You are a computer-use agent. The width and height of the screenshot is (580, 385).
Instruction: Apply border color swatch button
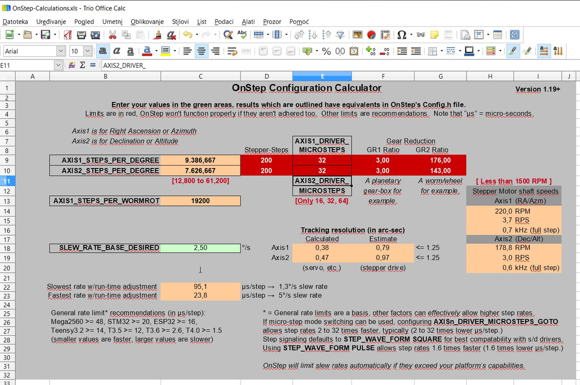point(469,51)
